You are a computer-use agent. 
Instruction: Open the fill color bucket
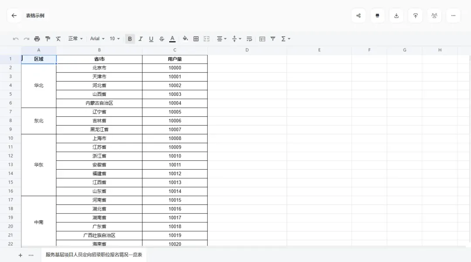point(185,39)
